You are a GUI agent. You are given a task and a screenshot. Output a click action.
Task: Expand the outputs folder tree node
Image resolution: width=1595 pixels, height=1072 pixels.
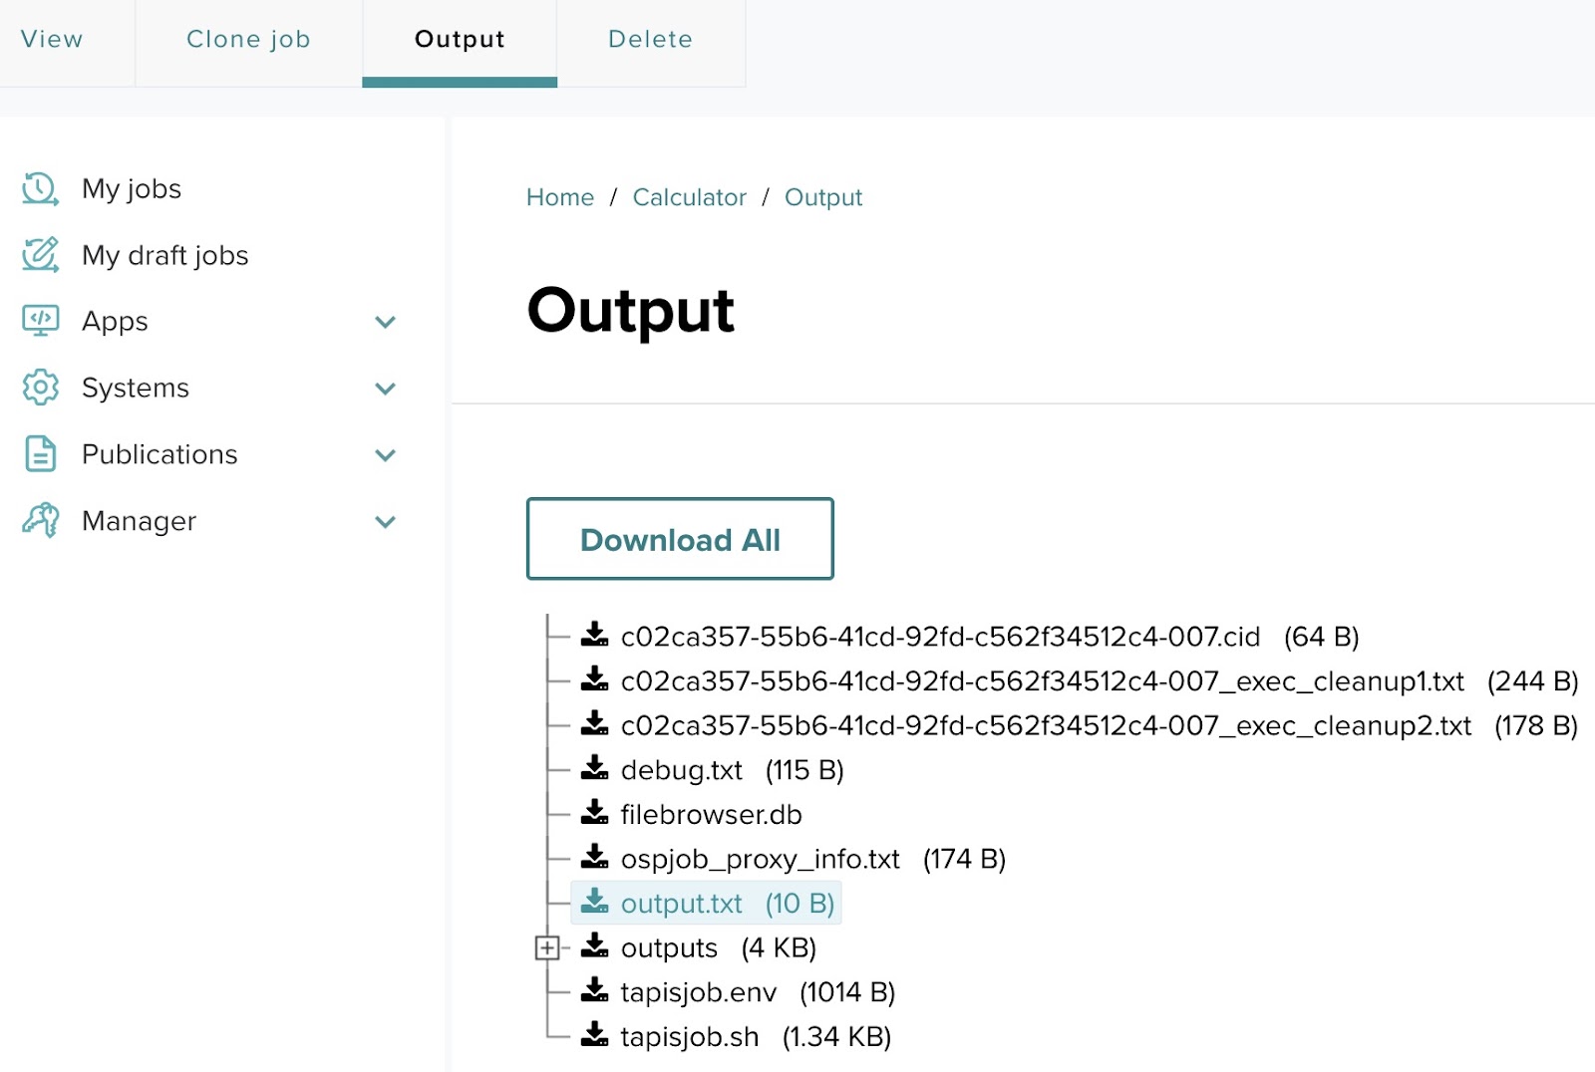coord(546,947)
